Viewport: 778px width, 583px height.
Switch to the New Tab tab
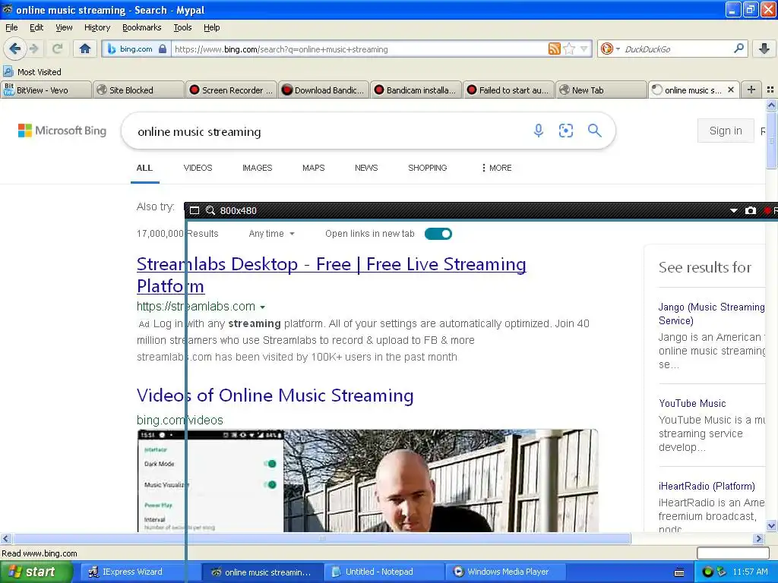(x=602, y=90)
